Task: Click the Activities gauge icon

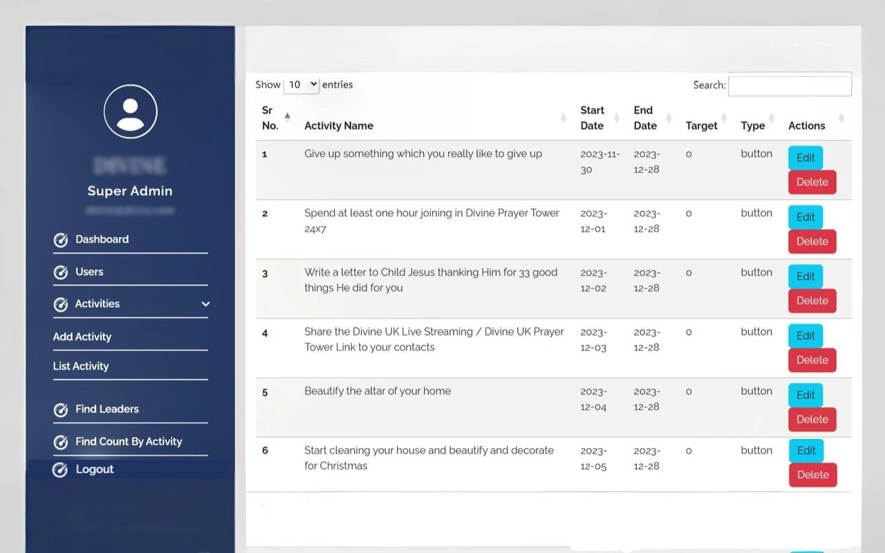Action: [61, 304]
